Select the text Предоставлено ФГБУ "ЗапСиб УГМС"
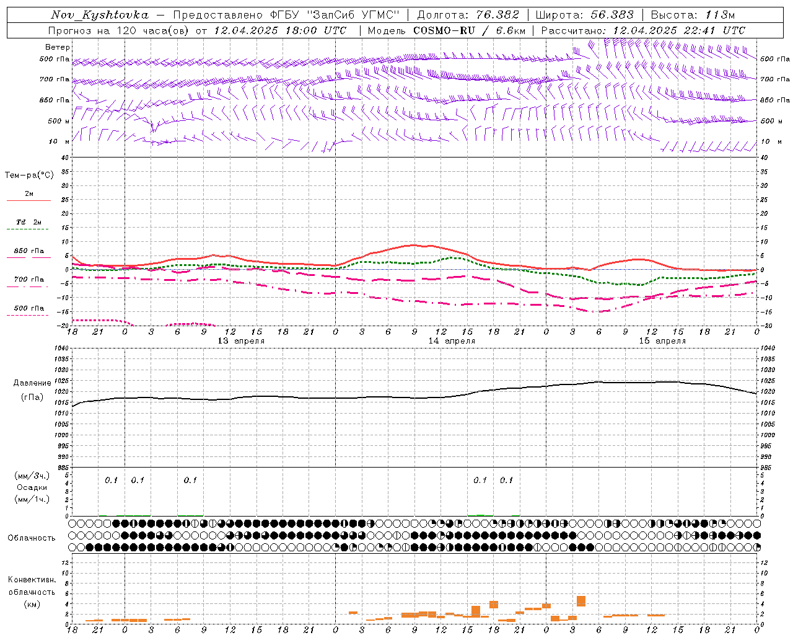793x635 pixels. [286, 15]
